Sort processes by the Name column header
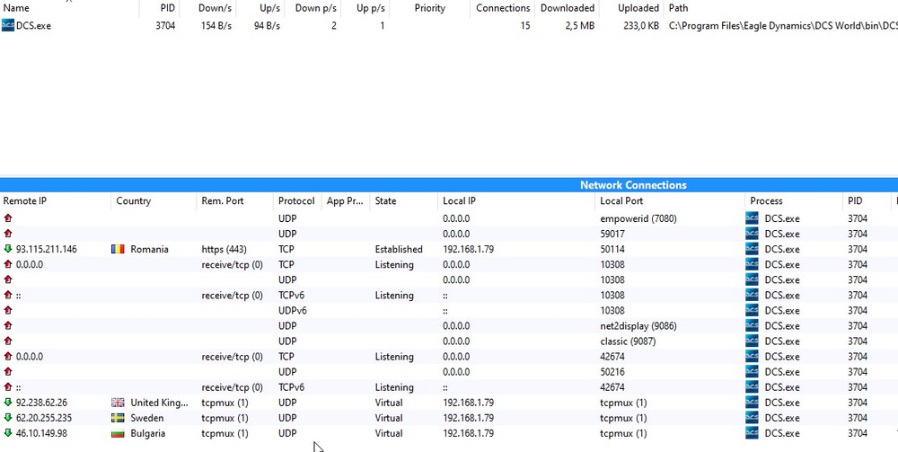Screen dimensions: 898x452 pos(16,8)
